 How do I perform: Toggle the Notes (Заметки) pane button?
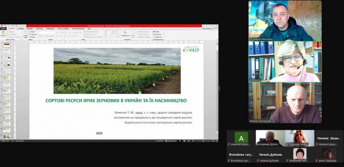pyautogui.click(x=159, y=141)
